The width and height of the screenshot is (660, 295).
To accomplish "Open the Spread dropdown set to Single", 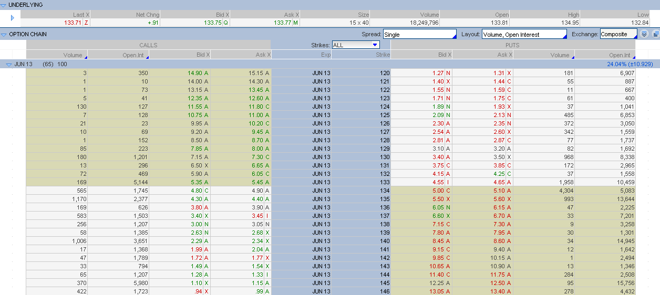I will (419, 35).
